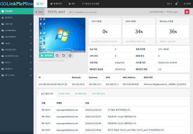Go back using the 뒤로 button
The width and height of the screenshot is (193, 134).
tap(39, 12)
